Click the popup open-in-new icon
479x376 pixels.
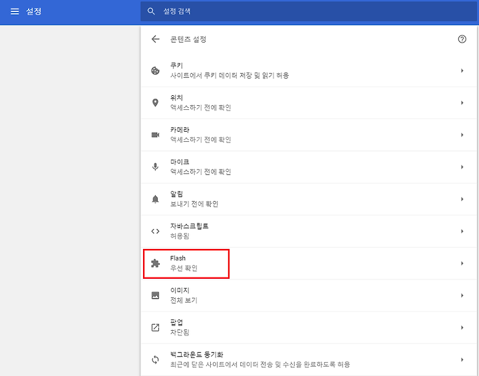[x=155, y=327]
